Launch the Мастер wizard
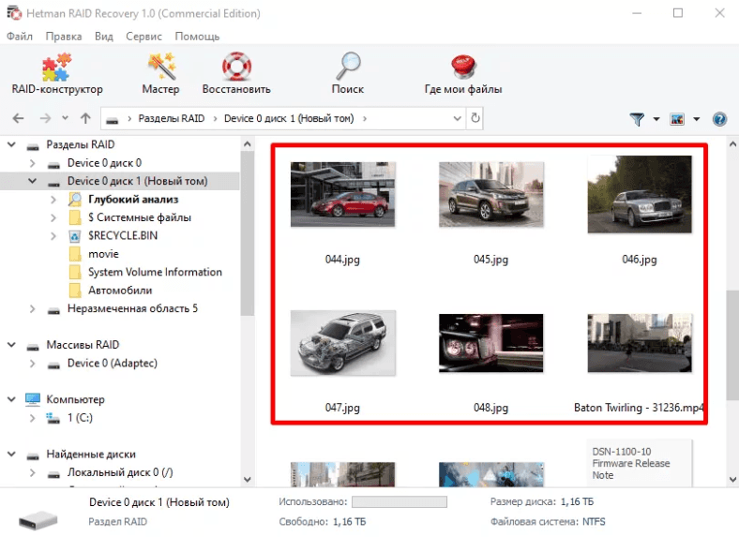The image size is (739, 537). (x=160, y=74)
